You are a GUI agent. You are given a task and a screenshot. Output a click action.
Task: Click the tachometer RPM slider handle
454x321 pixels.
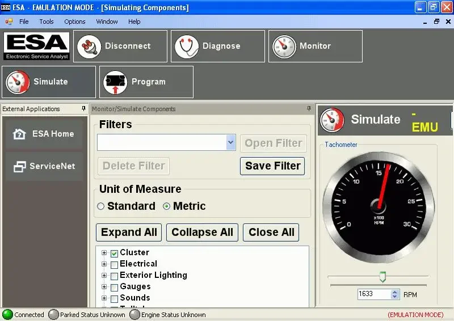pyautogui.click(x=382, y=277)
